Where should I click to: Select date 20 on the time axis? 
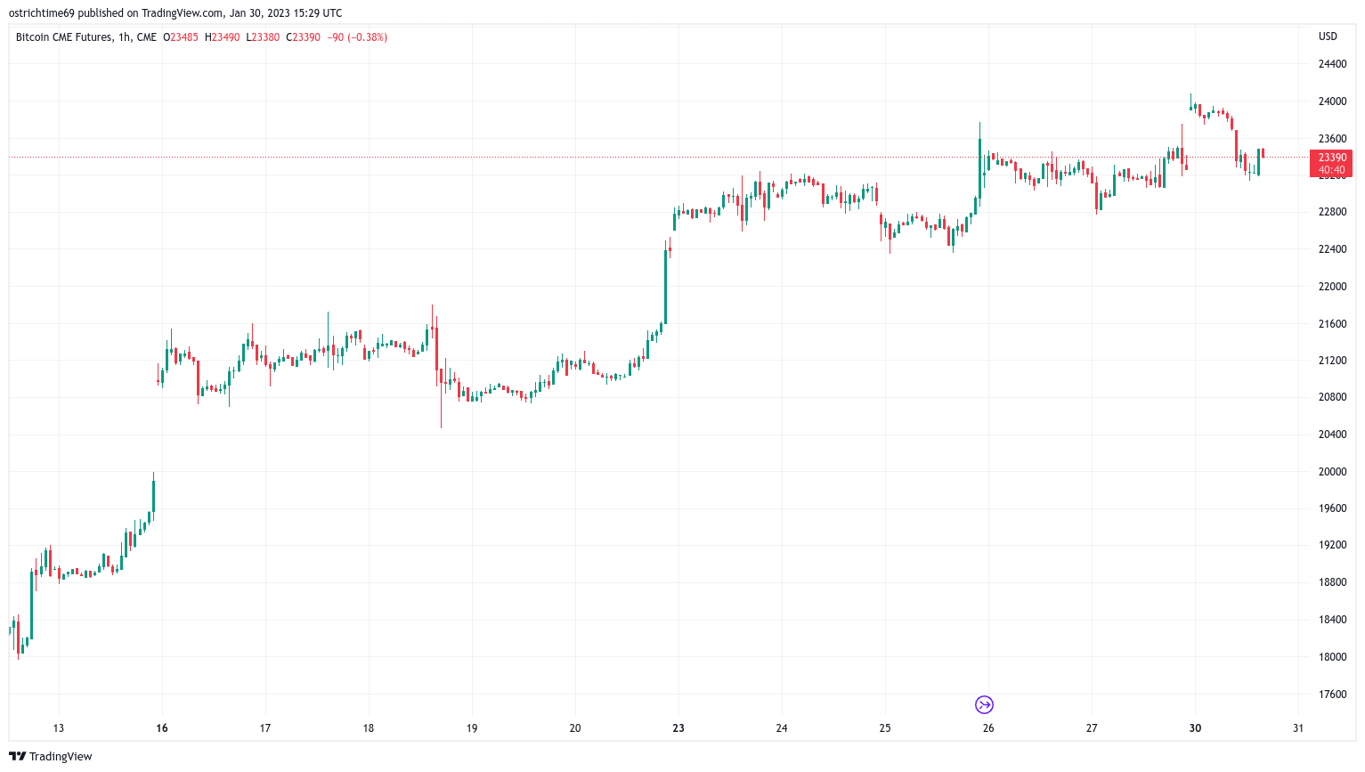pyautogui.click(x=575, y=728)
